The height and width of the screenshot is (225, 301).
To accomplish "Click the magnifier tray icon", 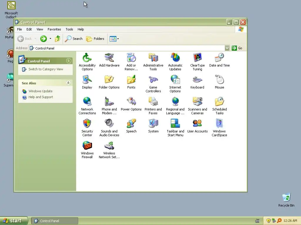I will [279, 221].
